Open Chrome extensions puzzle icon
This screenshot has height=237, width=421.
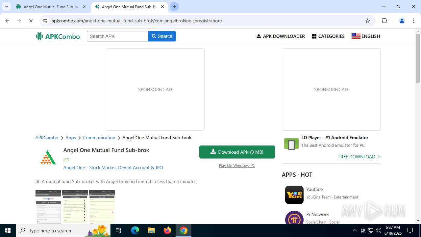(x=384, y=21)
